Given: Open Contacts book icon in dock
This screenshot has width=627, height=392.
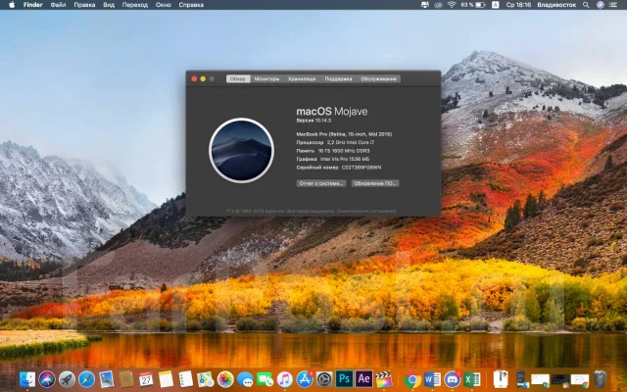Looking at the screenshot, I should pyautogui.click(x=126, y=379).
